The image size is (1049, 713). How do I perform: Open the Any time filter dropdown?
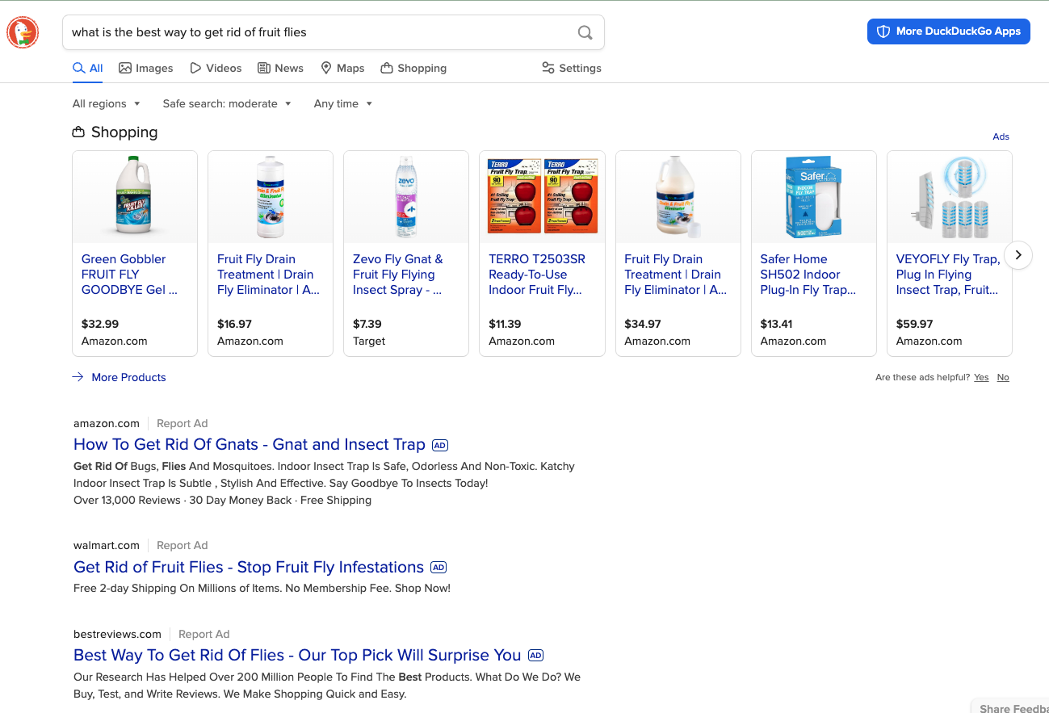pyautogui.click(x=342, y=103)
